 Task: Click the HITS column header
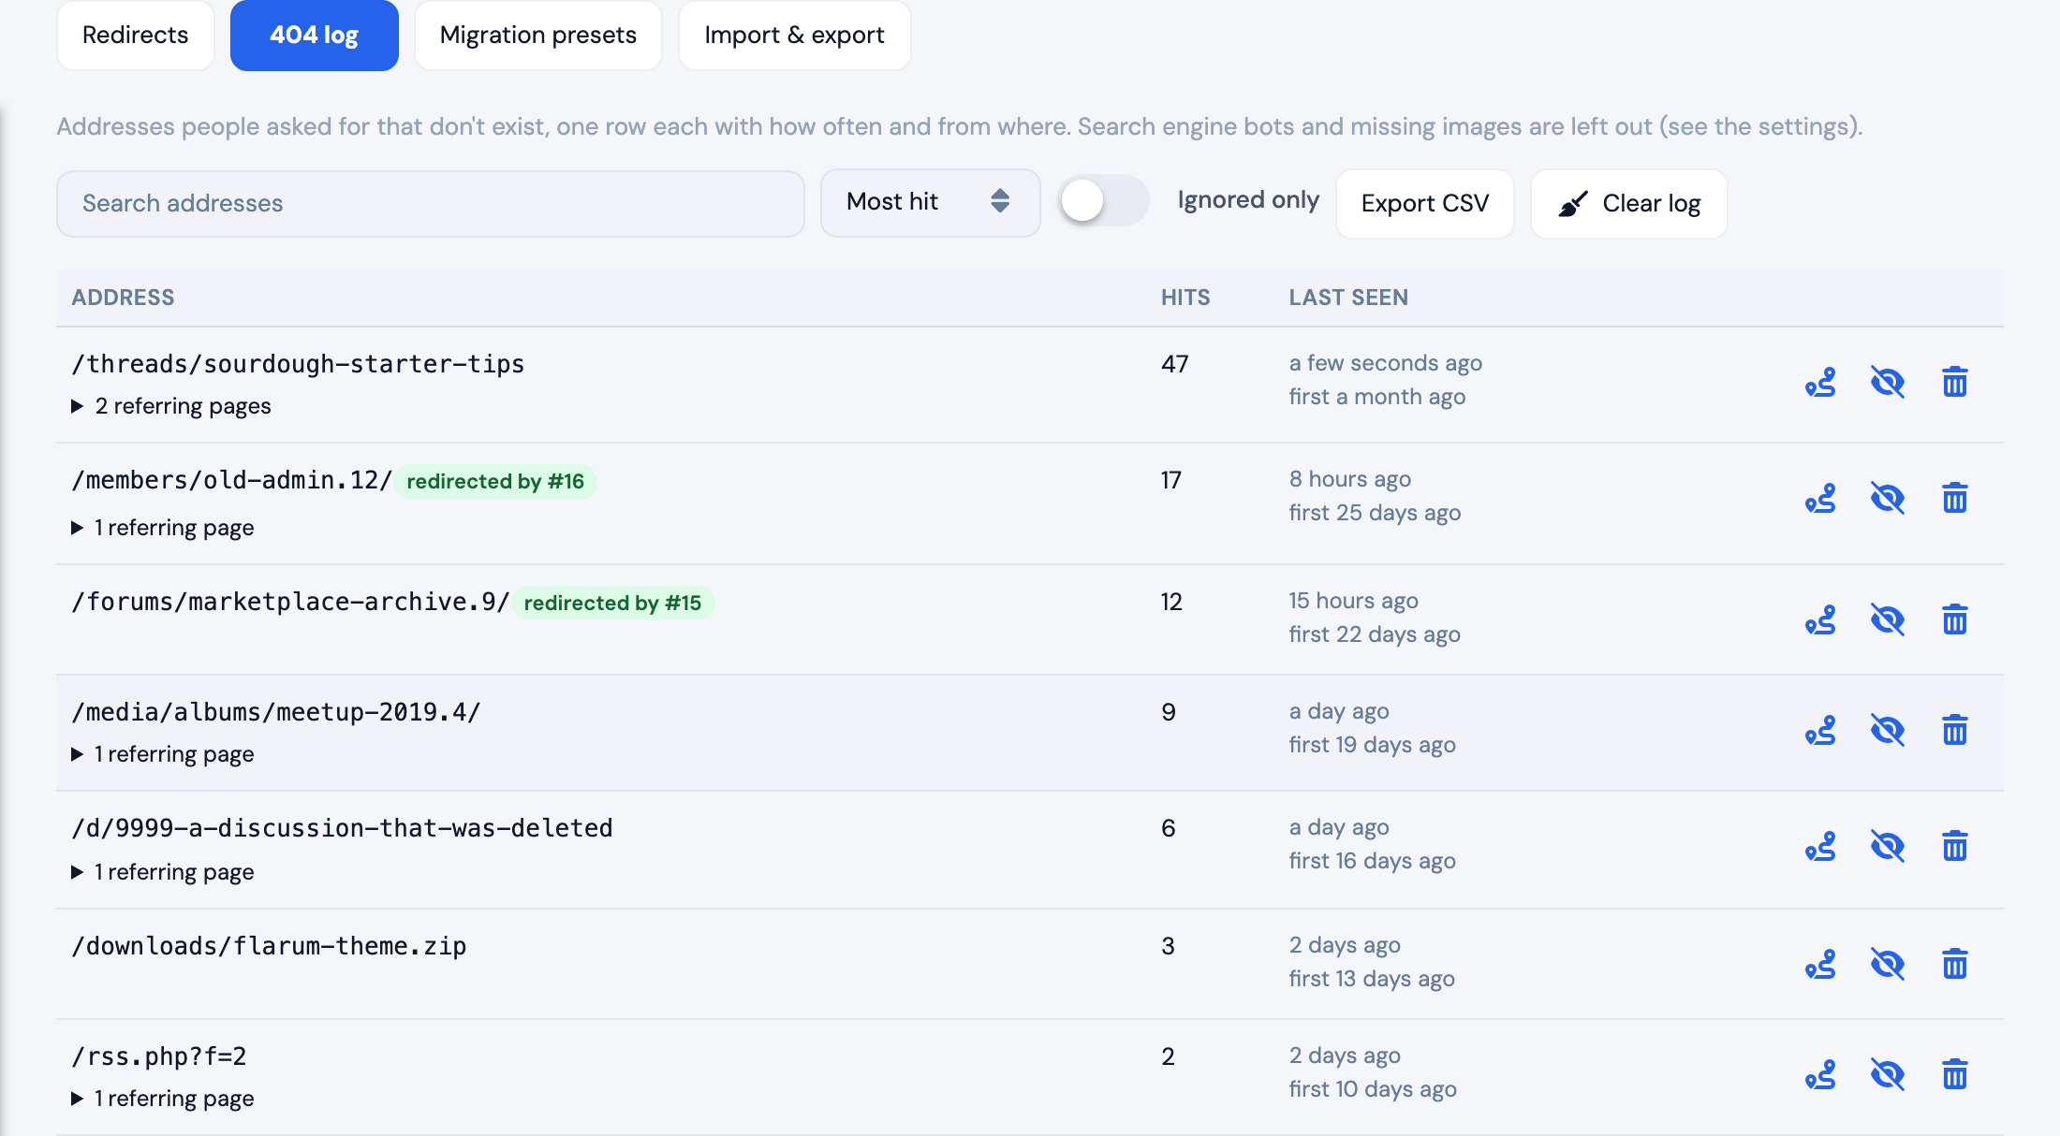click(1185, 298)
